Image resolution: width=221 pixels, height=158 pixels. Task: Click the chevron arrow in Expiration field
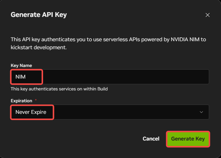click(201, 112)
